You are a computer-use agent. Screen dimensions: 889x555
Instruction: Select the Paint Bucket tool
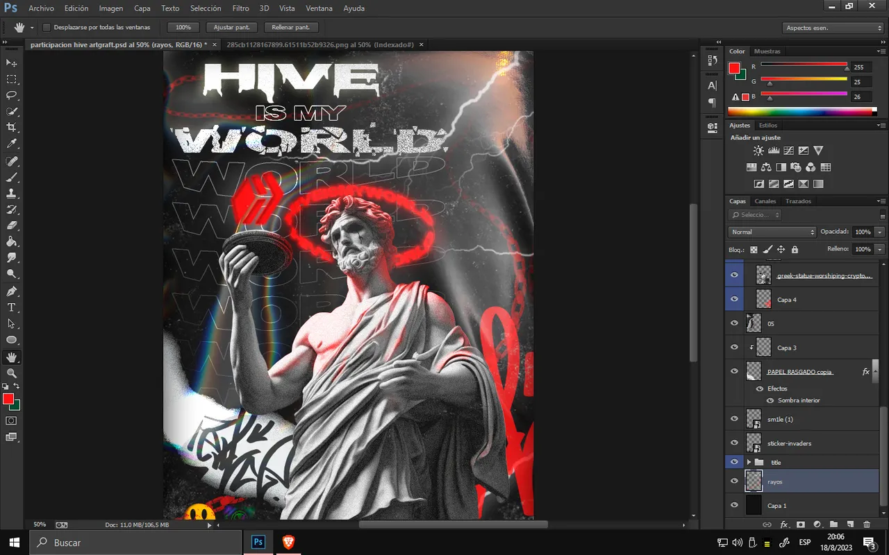click(x=12, y=242)
